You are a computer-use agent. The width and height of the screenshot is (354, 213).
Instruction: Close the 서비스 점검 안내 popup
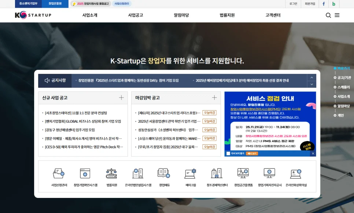(313, 154)
